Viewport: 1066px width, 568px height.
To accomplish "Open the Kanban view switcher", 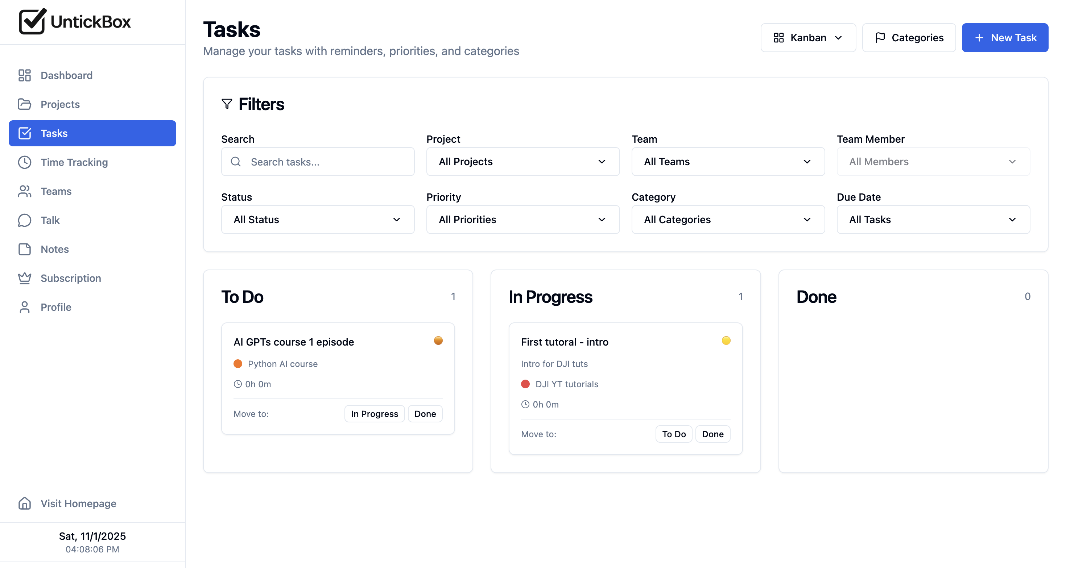I will (808, 38).
